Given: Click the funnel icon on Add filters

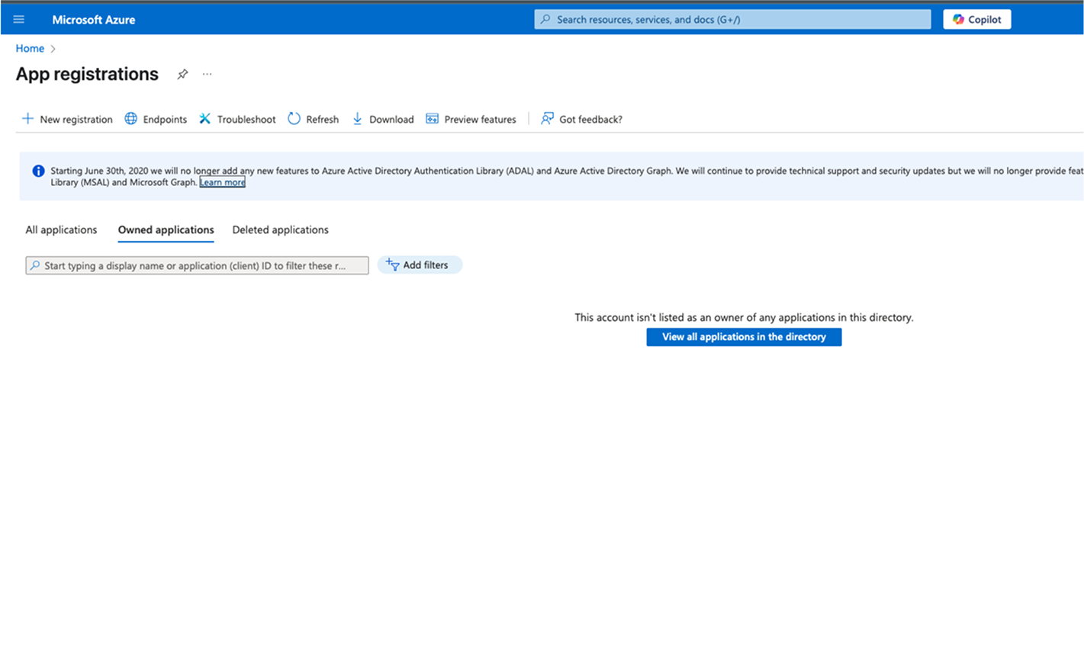Looking at the screenshot, I should (x=393, y=265).
